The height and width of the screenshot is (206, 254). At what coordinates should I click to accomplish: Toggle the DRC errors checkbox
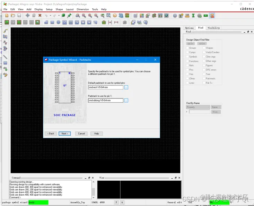click(204, 70)
